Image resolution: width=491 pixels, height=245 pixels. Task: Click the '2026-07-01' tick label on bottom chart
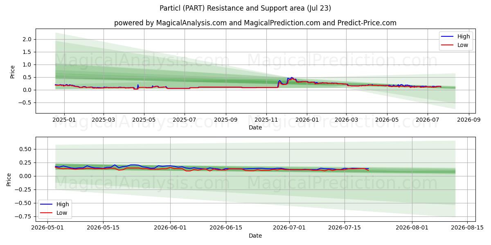[x=289, y=228]
